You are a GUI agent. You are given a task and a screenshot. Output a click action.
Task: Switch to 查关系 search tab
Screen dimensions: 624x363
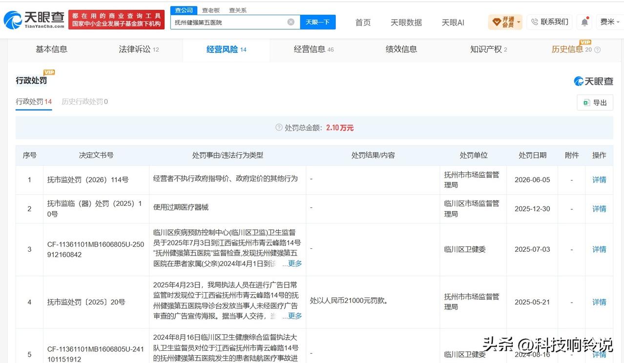[x=238, y=10]
